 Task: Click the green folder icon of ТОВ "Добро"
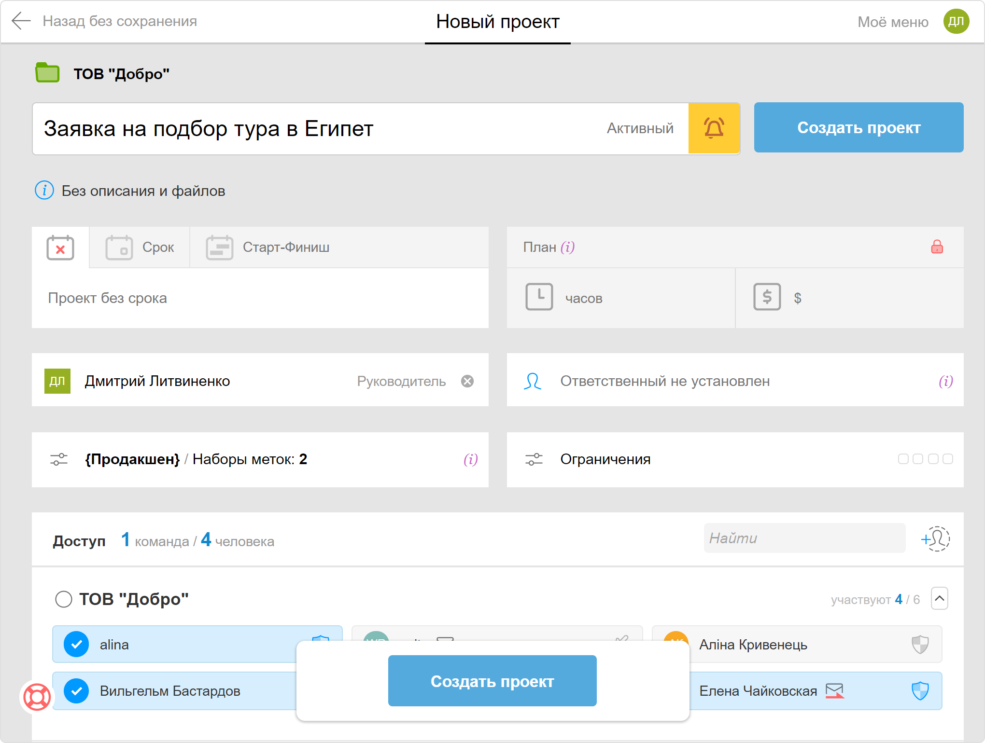point(47,73)
